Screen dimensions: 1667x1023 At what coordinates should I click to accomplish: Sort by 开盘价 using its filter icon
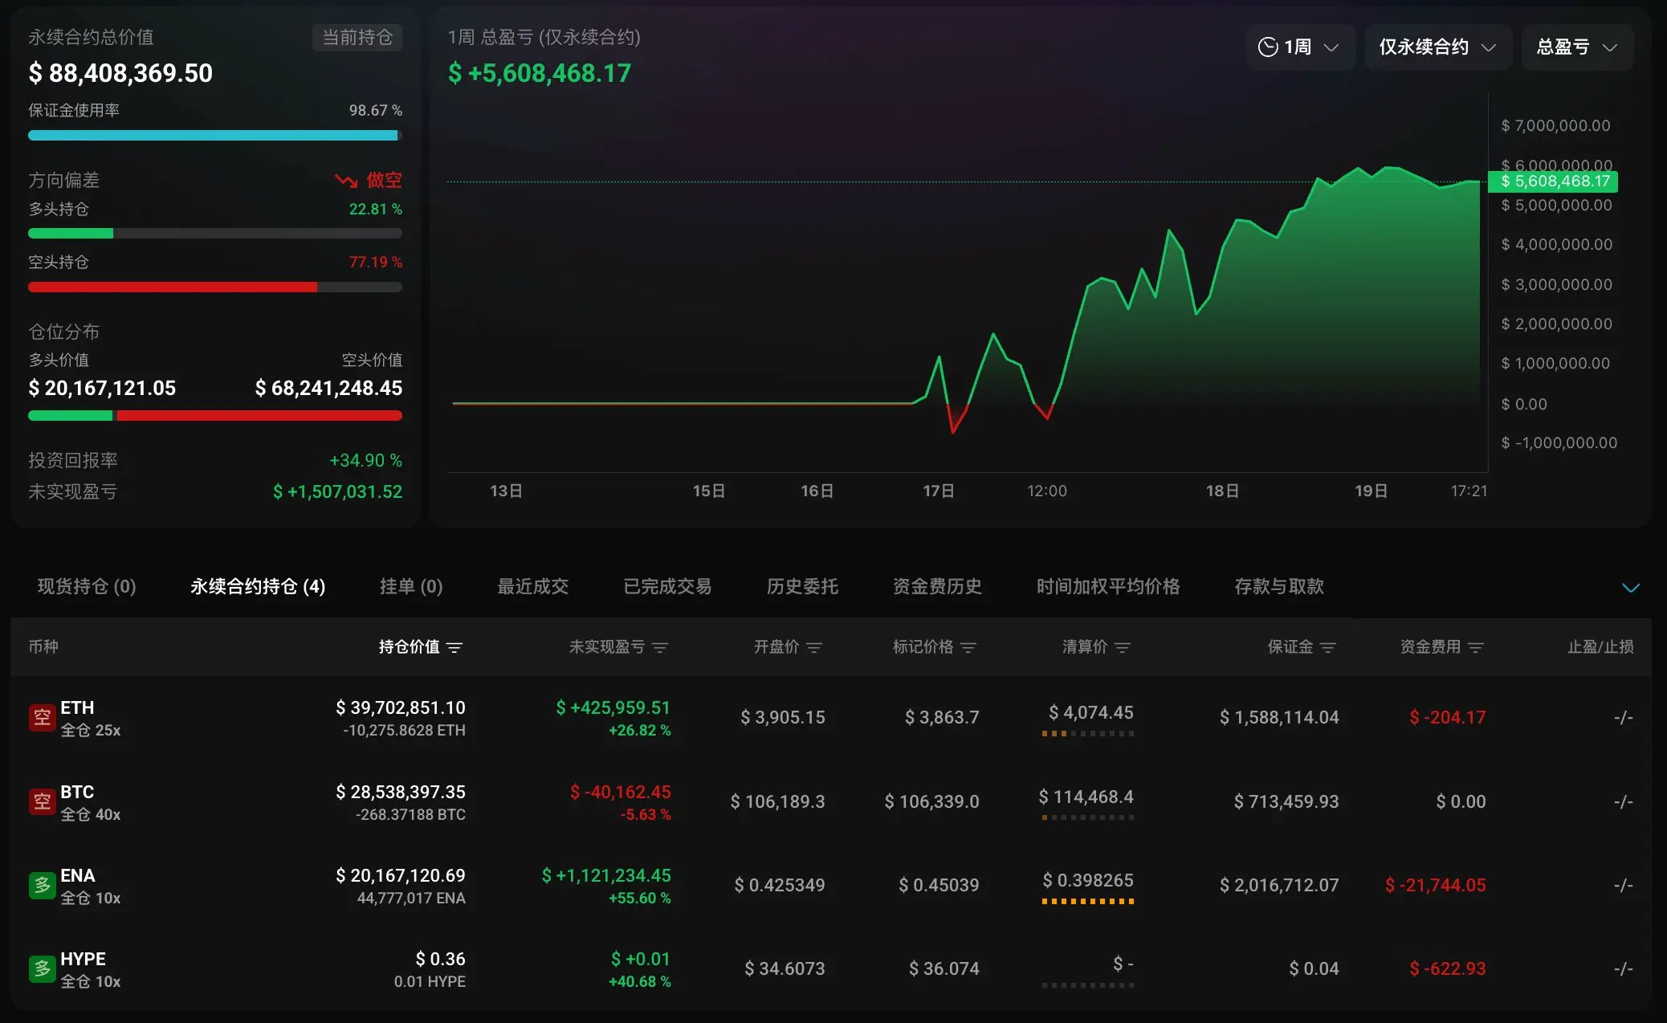coord(814,647)
